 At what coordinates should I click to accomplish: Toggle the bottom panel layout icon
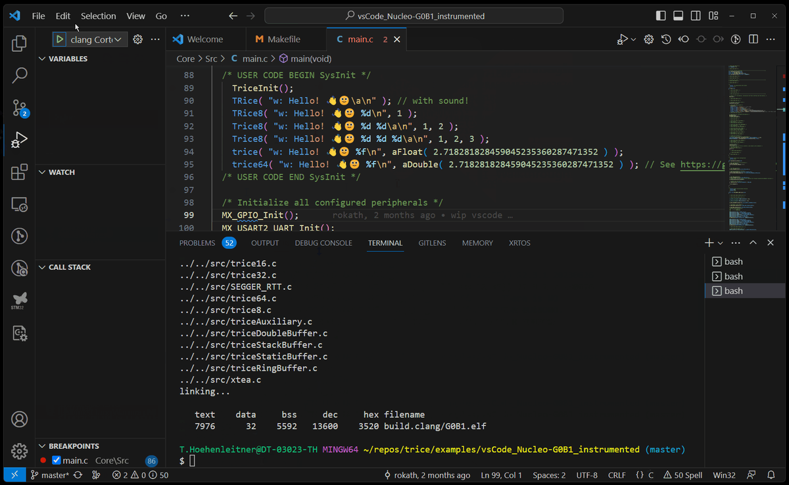tap(679, 16)
